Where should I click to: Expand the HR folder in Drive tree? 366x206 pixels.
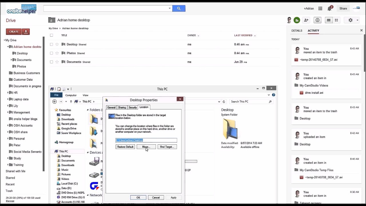pyautogui.click(x=8, y=93)
